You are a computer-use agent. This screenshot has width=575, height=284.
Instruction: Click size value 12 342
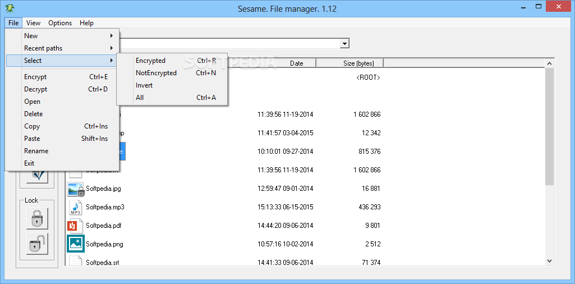tap(371, 133)
